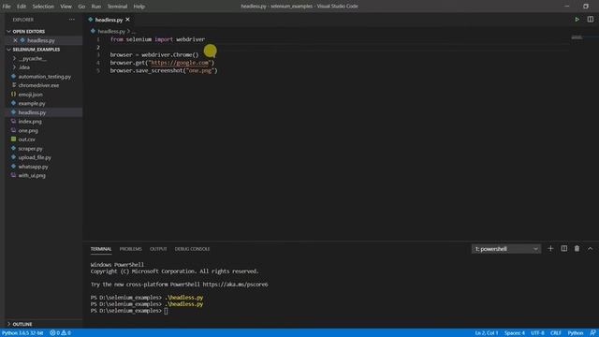Change language mode via Python status item

coord(575,333)
